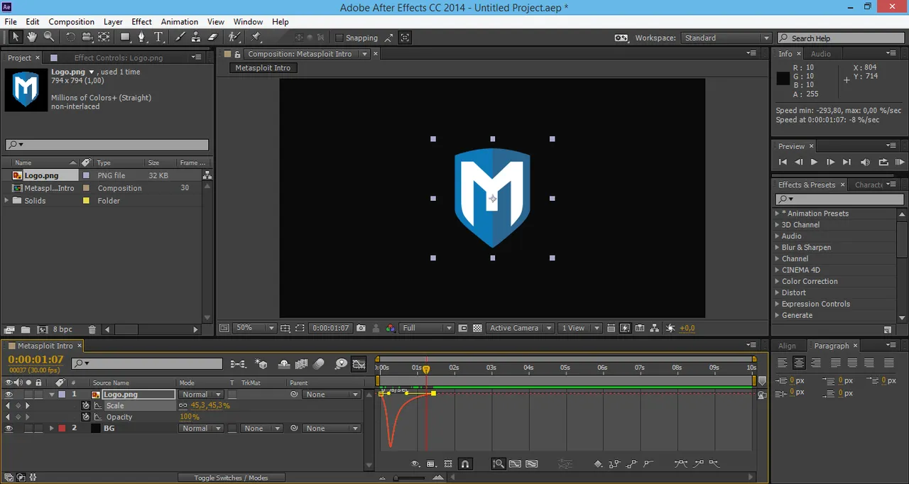Open the Layer menu
Screen dimensions: 909x484
pyautogui.click(x=112, y=22)
